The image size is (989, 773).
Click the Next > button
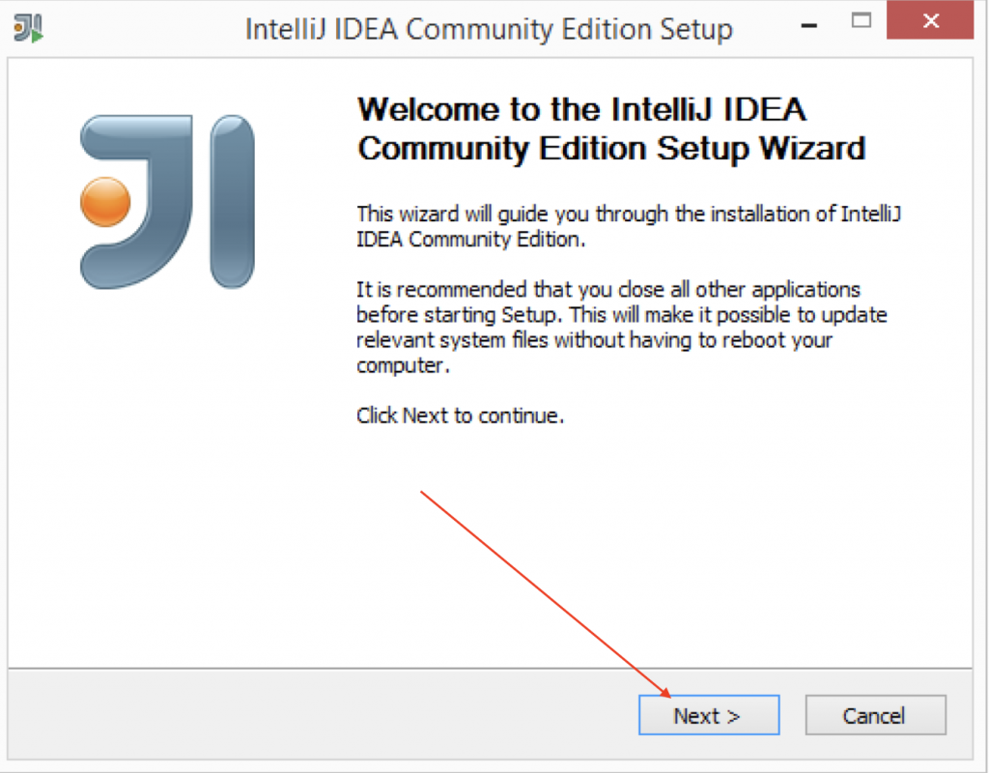(709, 715)
